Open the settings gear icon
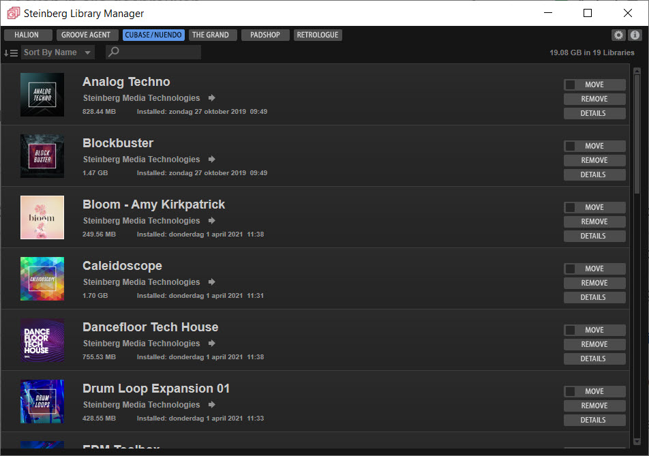Screen dimensions: 649x456 point(618,35)
